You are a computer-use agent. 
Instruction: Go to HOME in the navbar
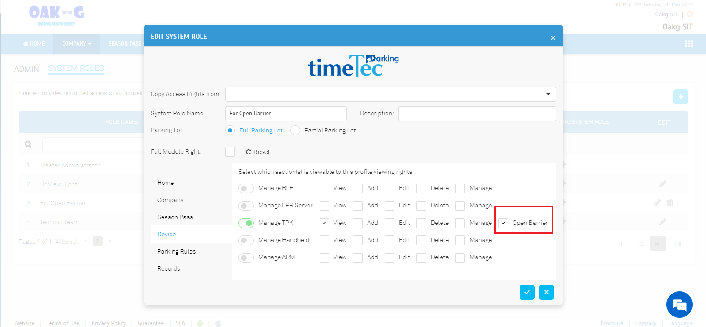pyautogui.click(x=34, y=44)
